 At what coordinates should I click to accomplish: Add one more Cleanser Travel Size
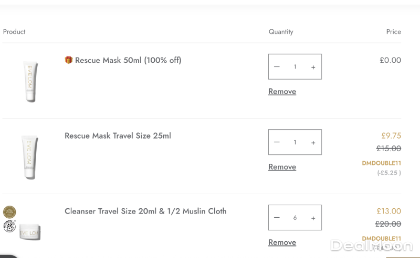[x=313, y=218]
